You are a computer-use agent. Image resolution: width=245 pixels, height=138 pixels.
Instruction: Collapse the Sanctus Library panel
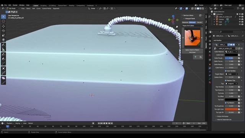[182, 15]
